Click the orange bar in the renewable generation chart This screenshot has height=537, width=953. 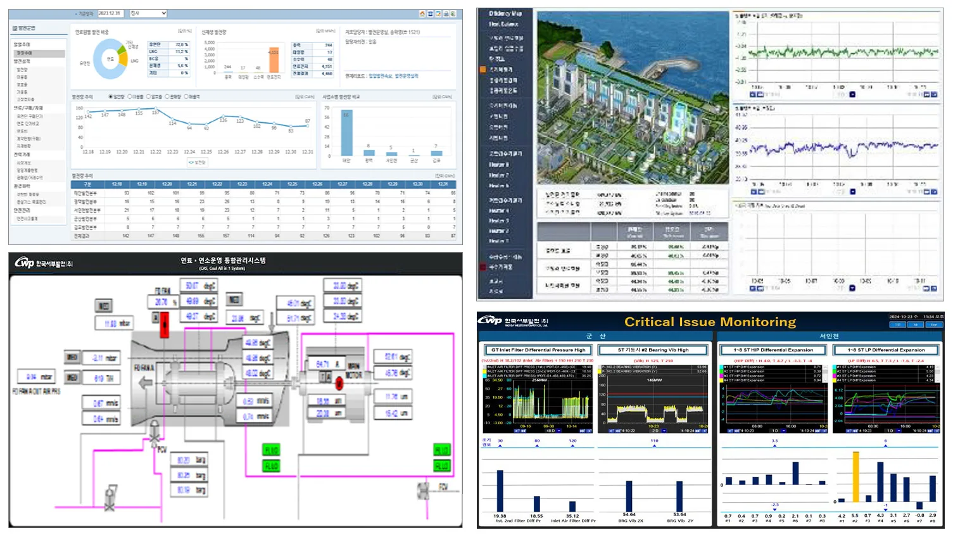[274, 60]
